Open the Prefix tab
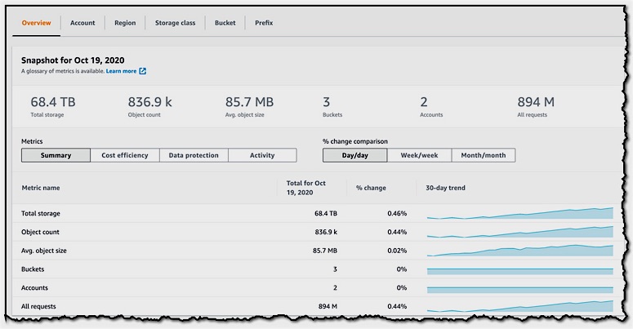The height and width of the screenshot is (329, 633). [264, 23]
